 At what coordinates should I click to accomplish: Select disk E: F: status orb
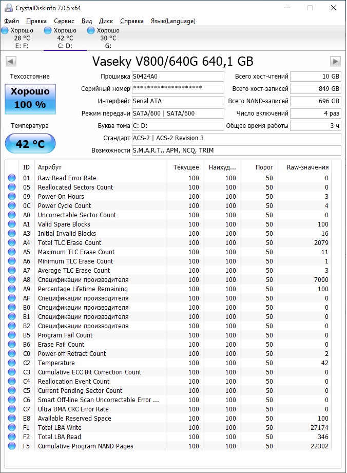tap(5, 30)
